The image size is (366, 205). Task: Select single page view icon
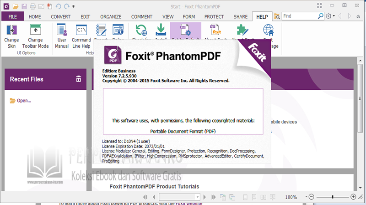pos(245,197)
